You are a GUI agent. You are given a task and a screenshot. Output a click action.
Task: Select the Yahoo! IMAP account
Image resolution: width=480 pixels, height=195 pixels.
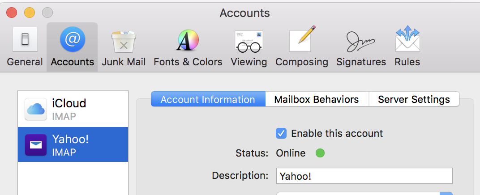(x=73, y=145)
